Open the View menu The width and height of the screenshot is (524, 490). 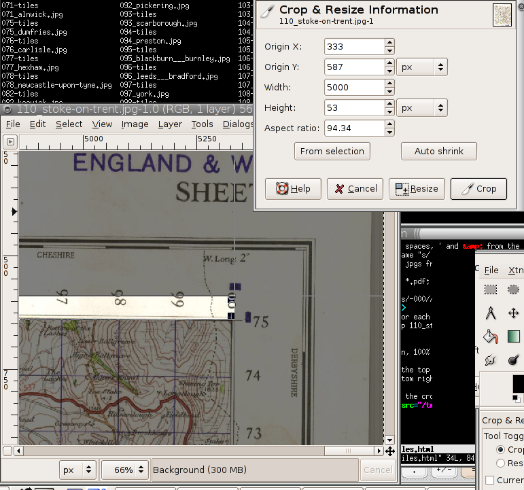[102, 124]
